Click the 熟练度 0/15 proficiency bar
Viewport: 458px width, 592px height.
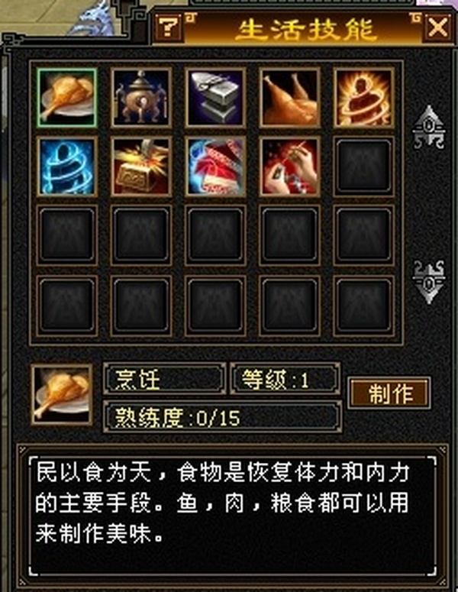pos(223,418)
